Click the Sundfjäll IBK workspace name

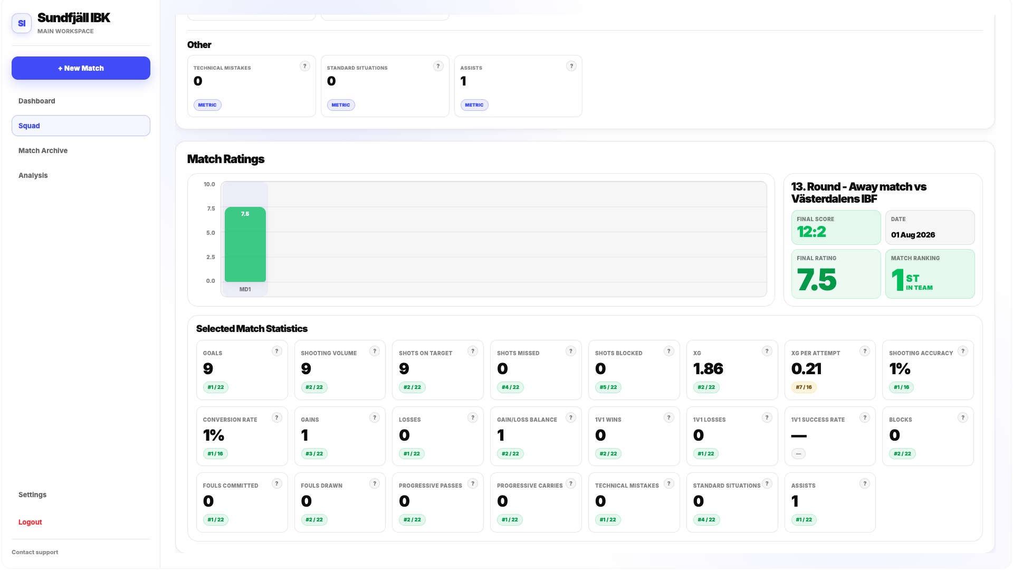pyautogui.click(x=74, y=18)
